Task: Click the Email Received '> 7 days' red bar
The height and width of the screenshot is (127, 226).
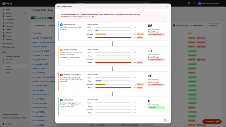Action: [x=114, y=38]
